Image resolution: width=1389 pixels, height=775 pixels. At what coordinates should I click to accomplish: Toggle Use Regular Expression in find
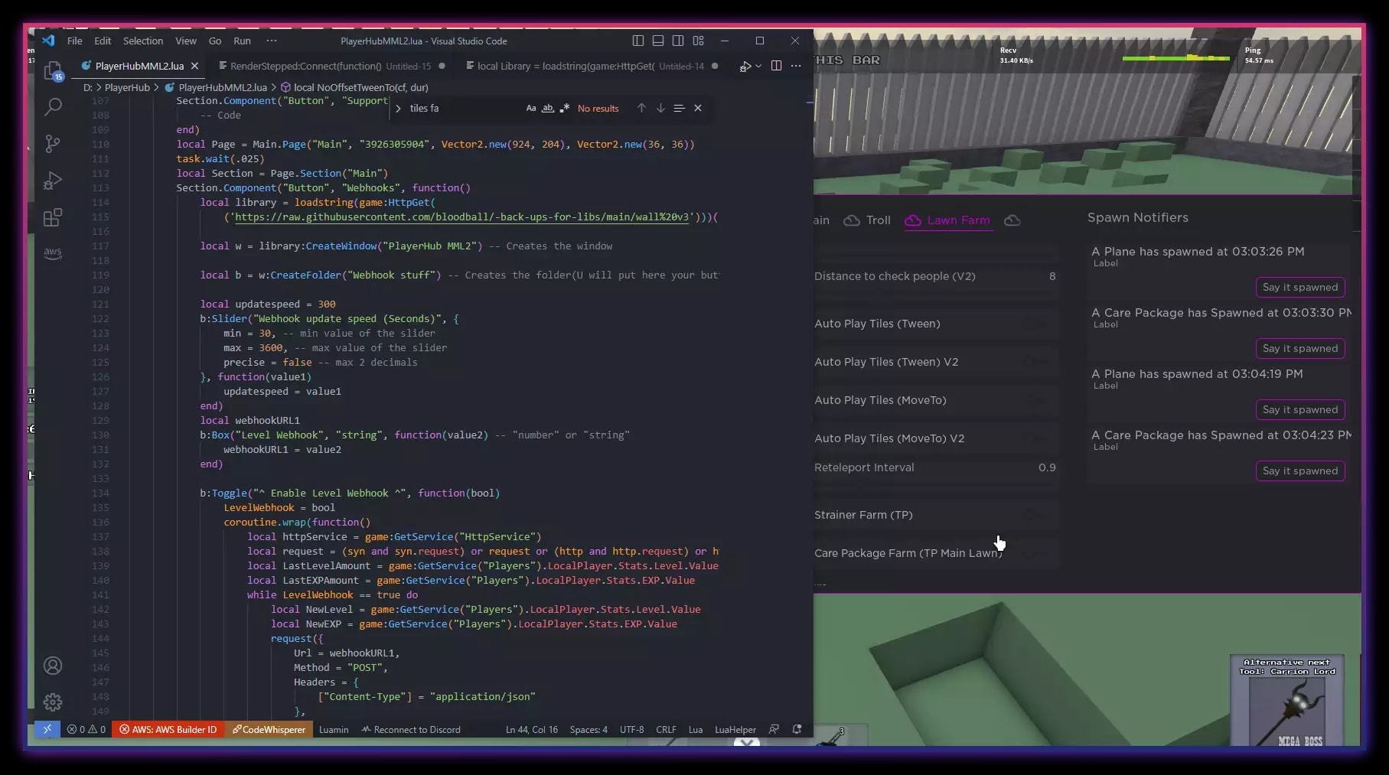click(565, 108)
